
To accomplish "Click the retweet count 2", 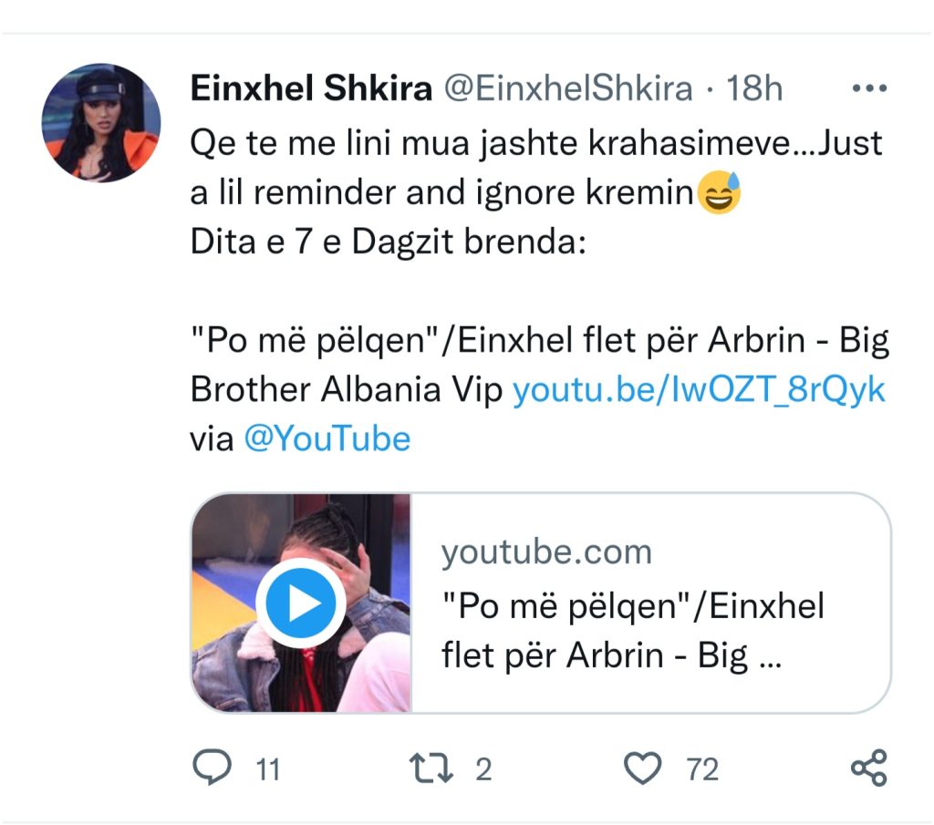I will pos(483,769).
